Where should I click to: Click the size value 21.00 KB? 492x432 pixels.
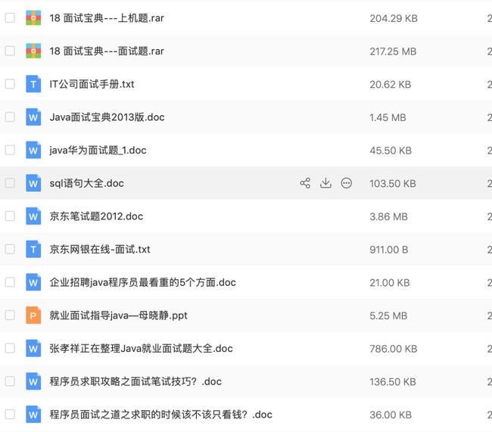point(390,283)
